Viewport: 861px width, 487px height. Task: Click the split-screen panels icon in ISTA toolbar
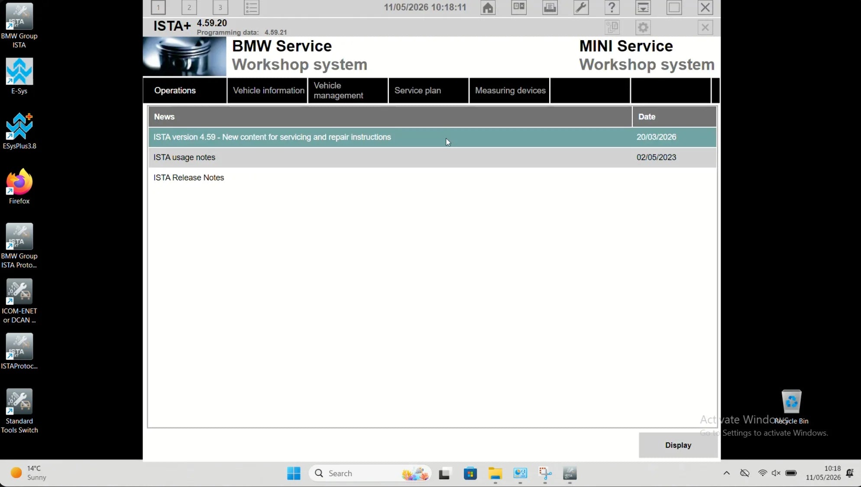pos(519,7)
